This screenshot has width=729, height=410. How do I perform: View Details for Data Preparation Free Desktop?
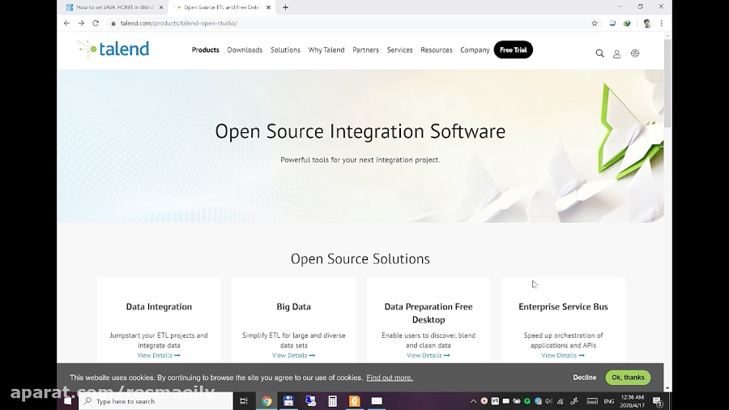pyautogui.click(x=428, y=355)
